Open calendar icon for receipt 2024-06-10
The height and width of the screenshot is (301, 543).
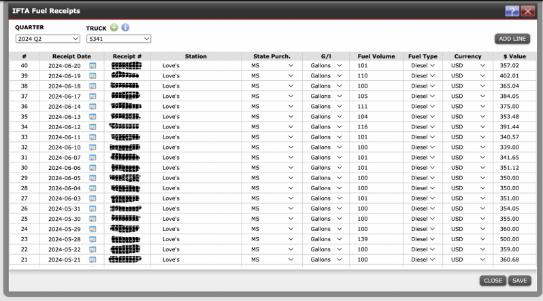pos(93,147)
